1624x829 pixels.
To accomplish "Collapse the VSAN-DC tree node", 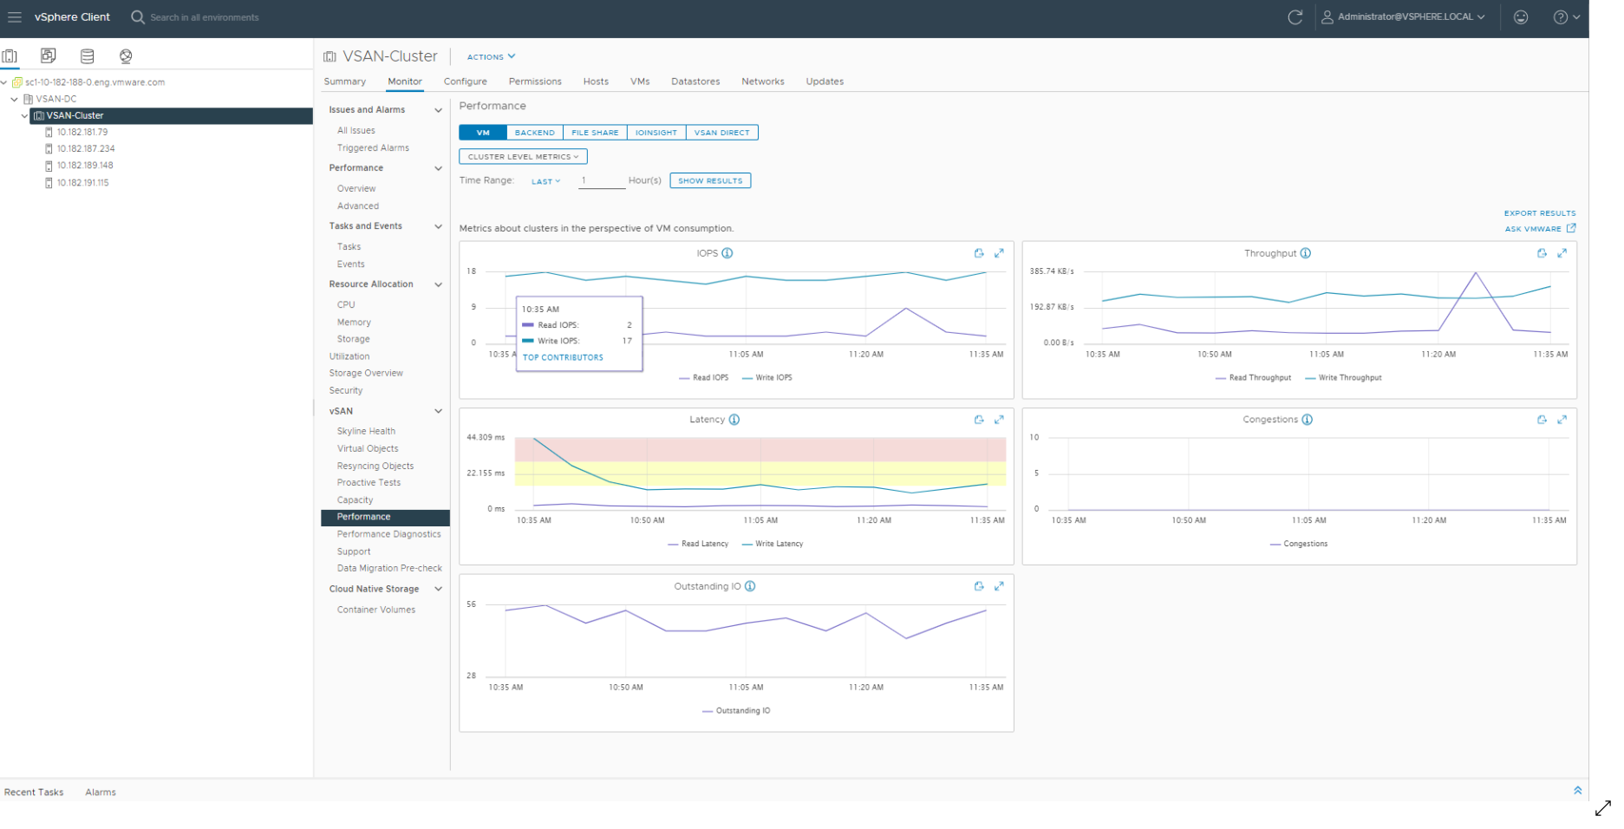I will tap(14, 99).
